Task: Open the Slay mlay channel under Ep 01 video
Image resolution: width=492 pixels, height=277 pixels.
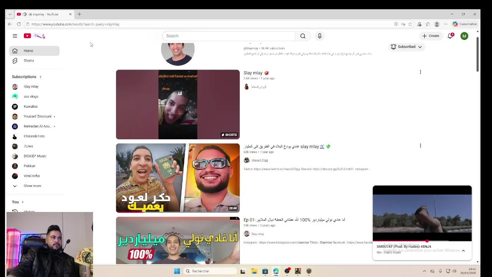Action: pos(258,234)
